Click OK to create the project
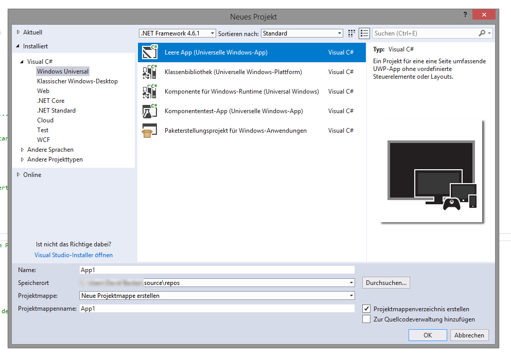Image resolution: width=511 pixels, height=358 pixels. click(x=428, y=335)
